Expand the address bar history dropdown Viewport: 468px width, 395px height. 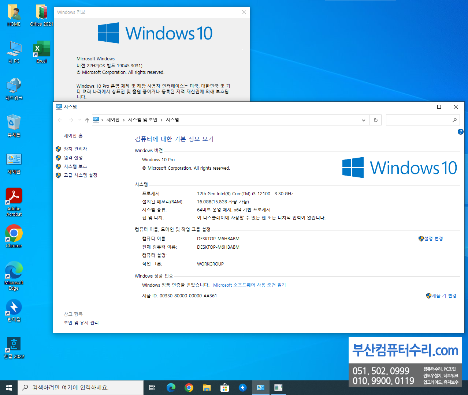364,120
